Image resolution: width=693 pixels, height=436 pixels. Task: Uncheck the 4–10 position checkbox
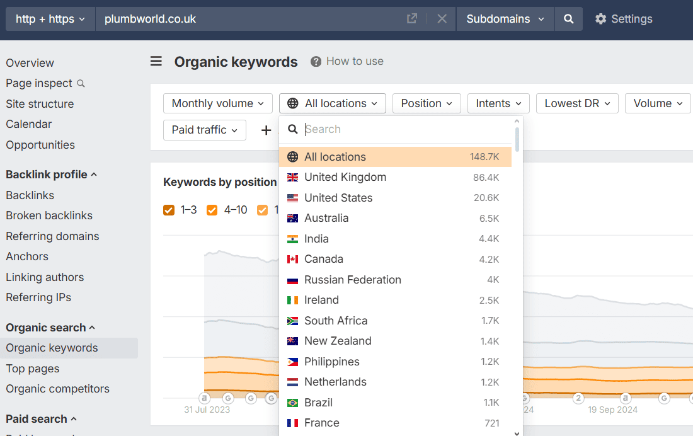(x=212, y=210)
